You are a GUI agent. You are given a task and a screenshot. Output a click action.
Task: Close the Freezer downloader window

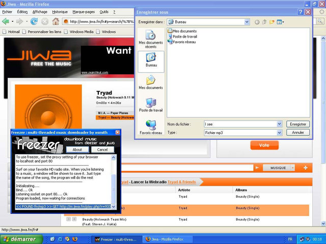[x=118, y=132]
